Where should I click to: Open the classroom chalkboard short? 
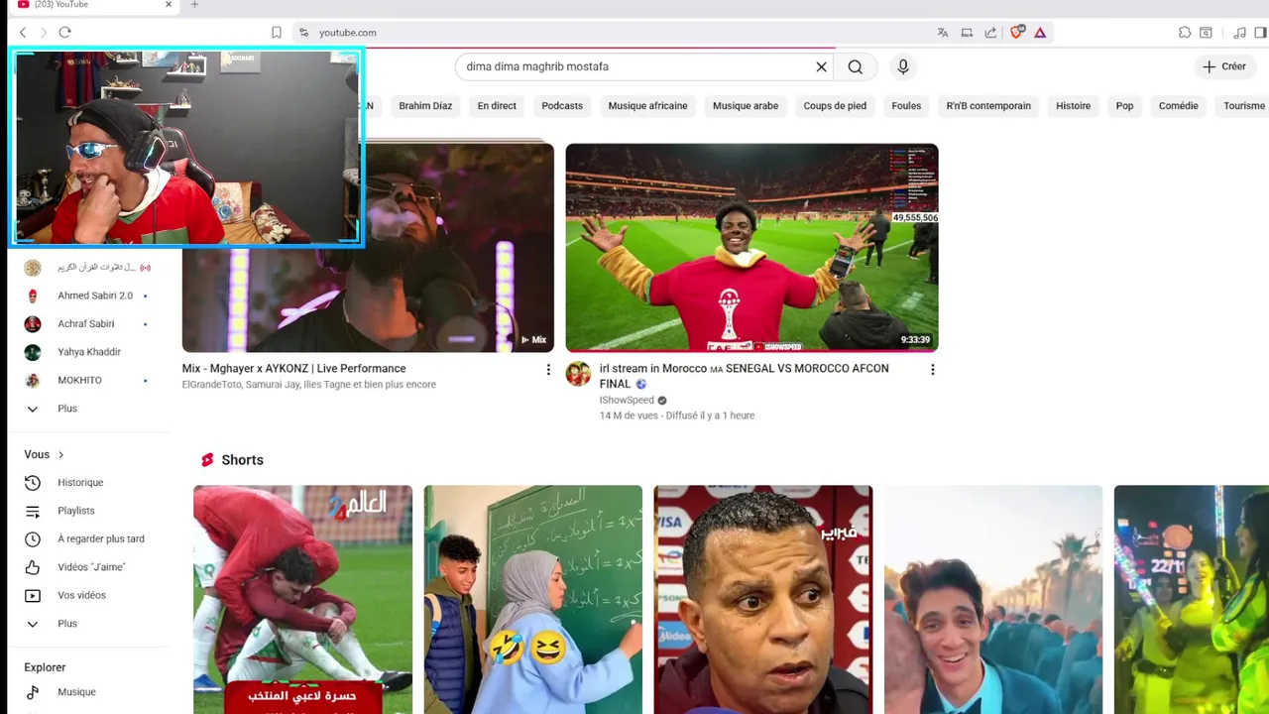(533, 599)
